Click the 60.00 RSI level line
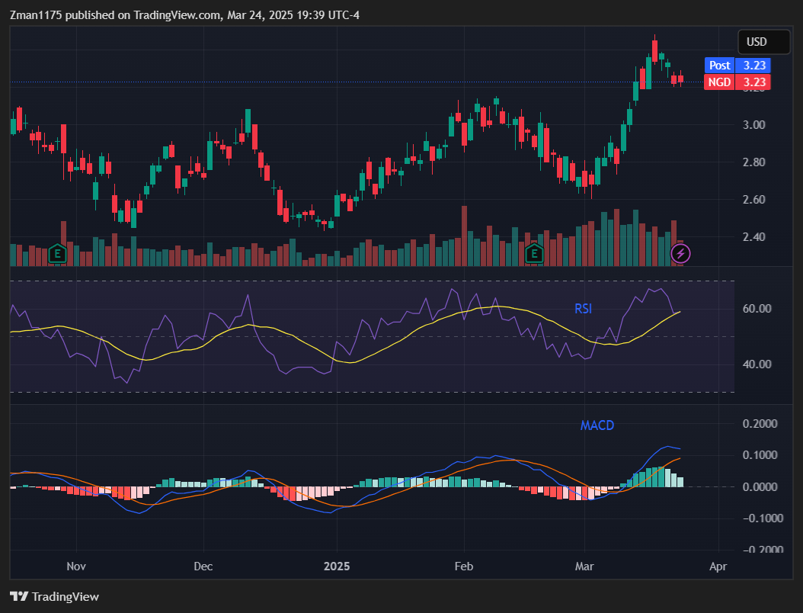803x613 pixels. [757, 309]
